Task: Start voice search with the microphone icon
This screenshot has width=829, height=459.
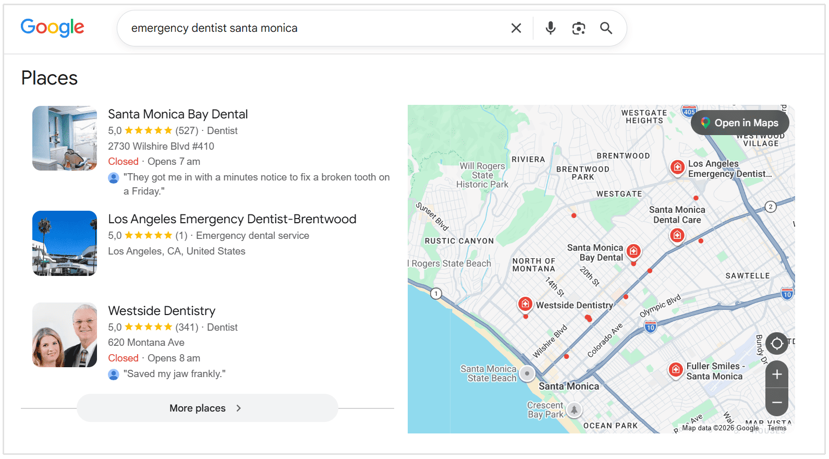Action: (x=551, y=28)
